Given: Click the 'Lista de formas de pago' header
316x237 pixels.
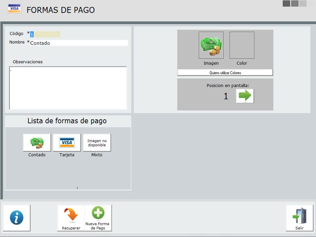Looking at the screenshot, I should (x=67, y=121).
